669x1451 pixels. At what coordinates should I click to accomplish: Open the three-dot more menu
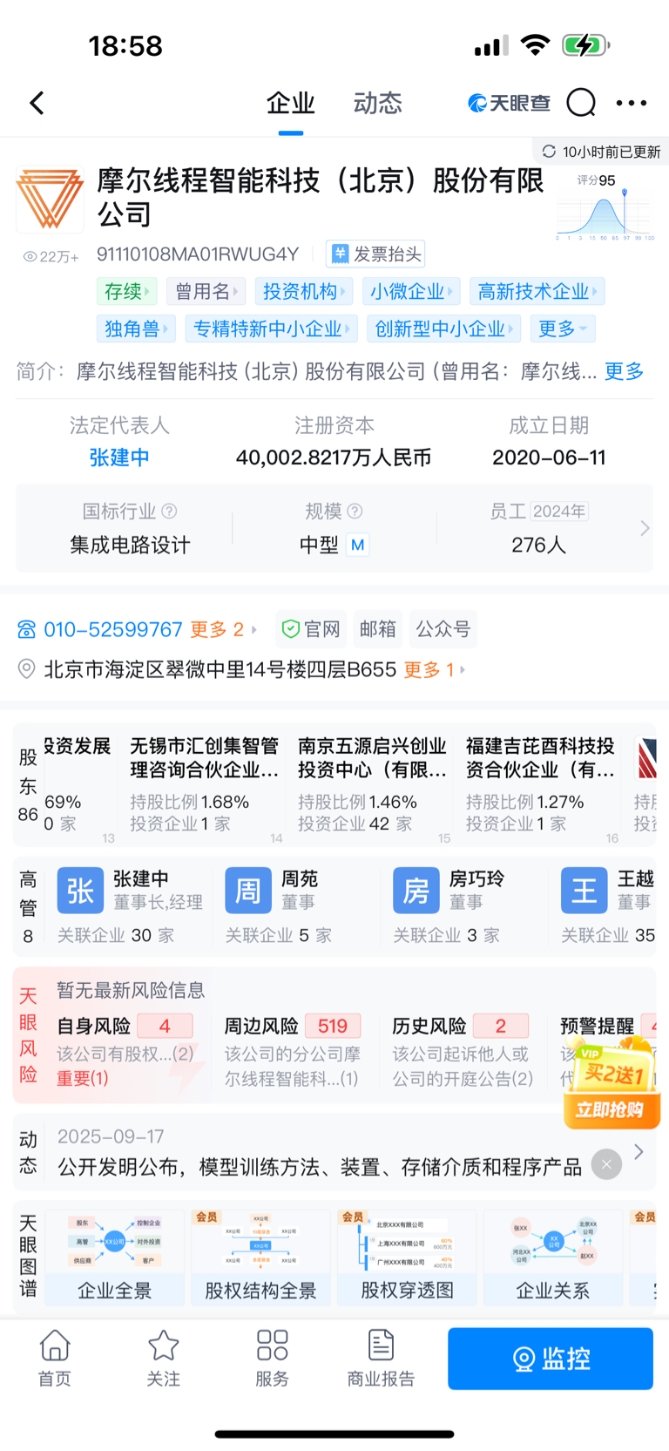(x=632, y=103)
